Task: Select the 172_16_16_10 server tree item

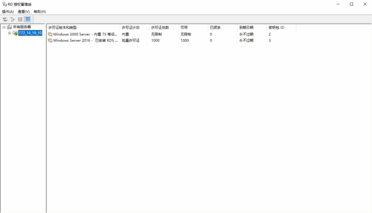Action: click(30, 33)
